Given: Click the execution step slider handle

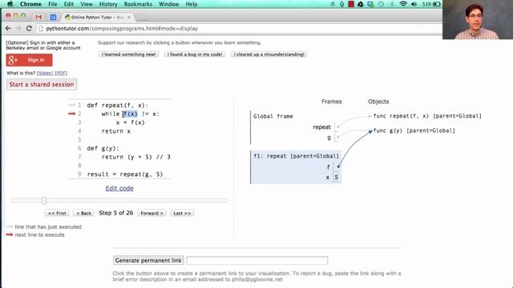Looking at the screenshot, I should pyautogui.click(x=44, y=200).
